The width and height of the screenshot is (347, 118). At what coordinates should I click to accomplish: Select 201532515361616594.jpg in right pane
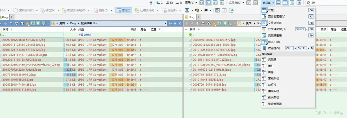[209, 90]
